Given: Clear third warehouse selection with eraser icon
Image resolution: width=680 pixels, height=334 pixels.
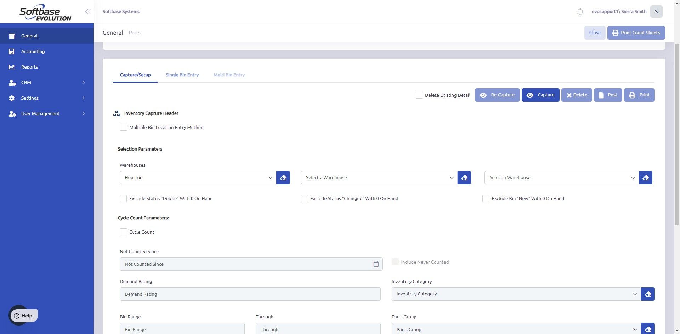Looking at the screenshot, I should 646,178.
